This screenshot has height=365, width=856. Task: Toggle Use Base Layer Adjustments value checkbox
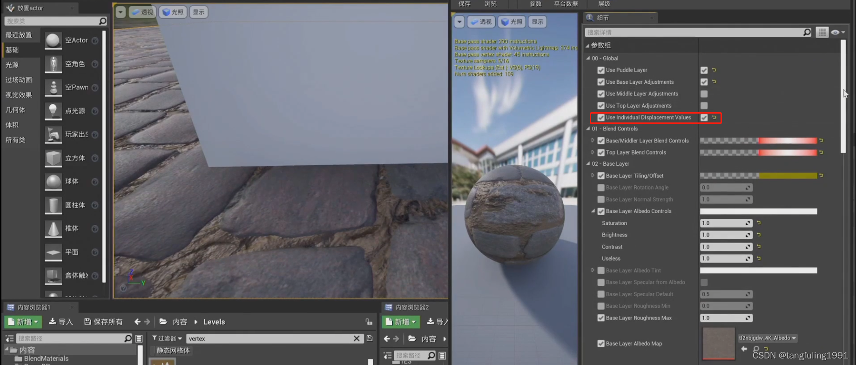[x=704, y=82]
